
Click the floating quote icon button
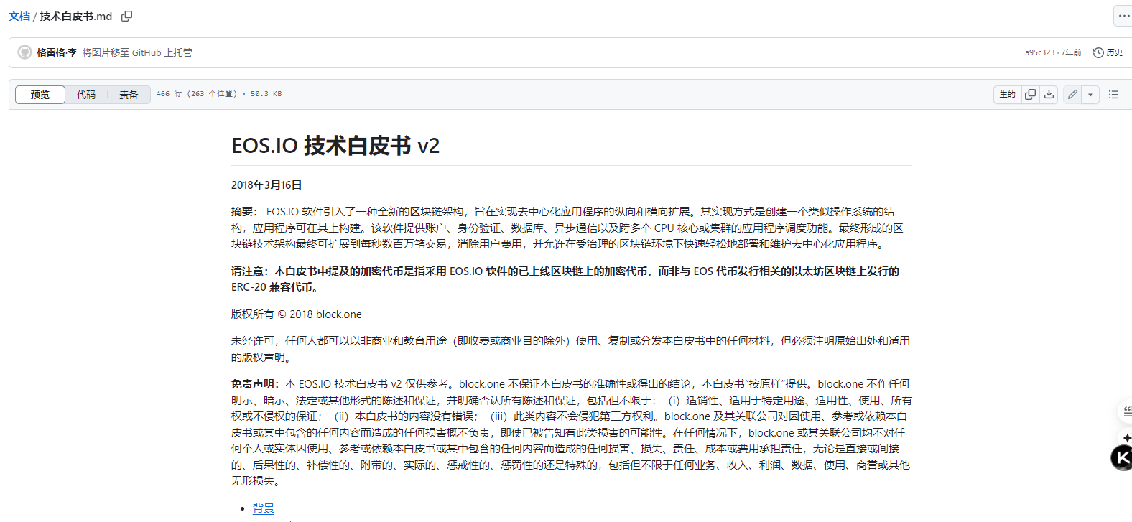point(1127,412)
